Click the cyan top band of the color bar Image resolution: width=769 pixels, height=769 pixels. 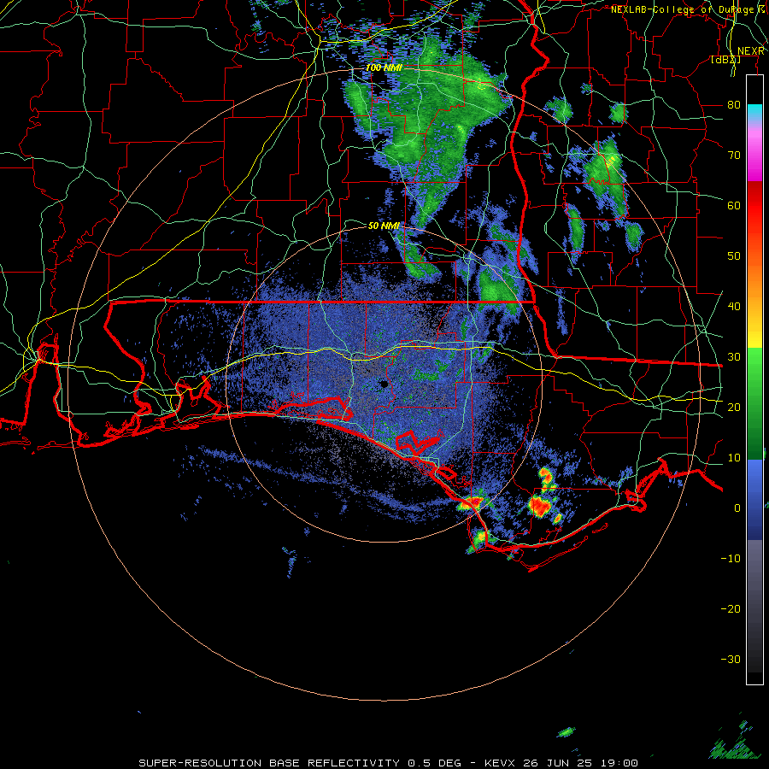pos(754,112)
